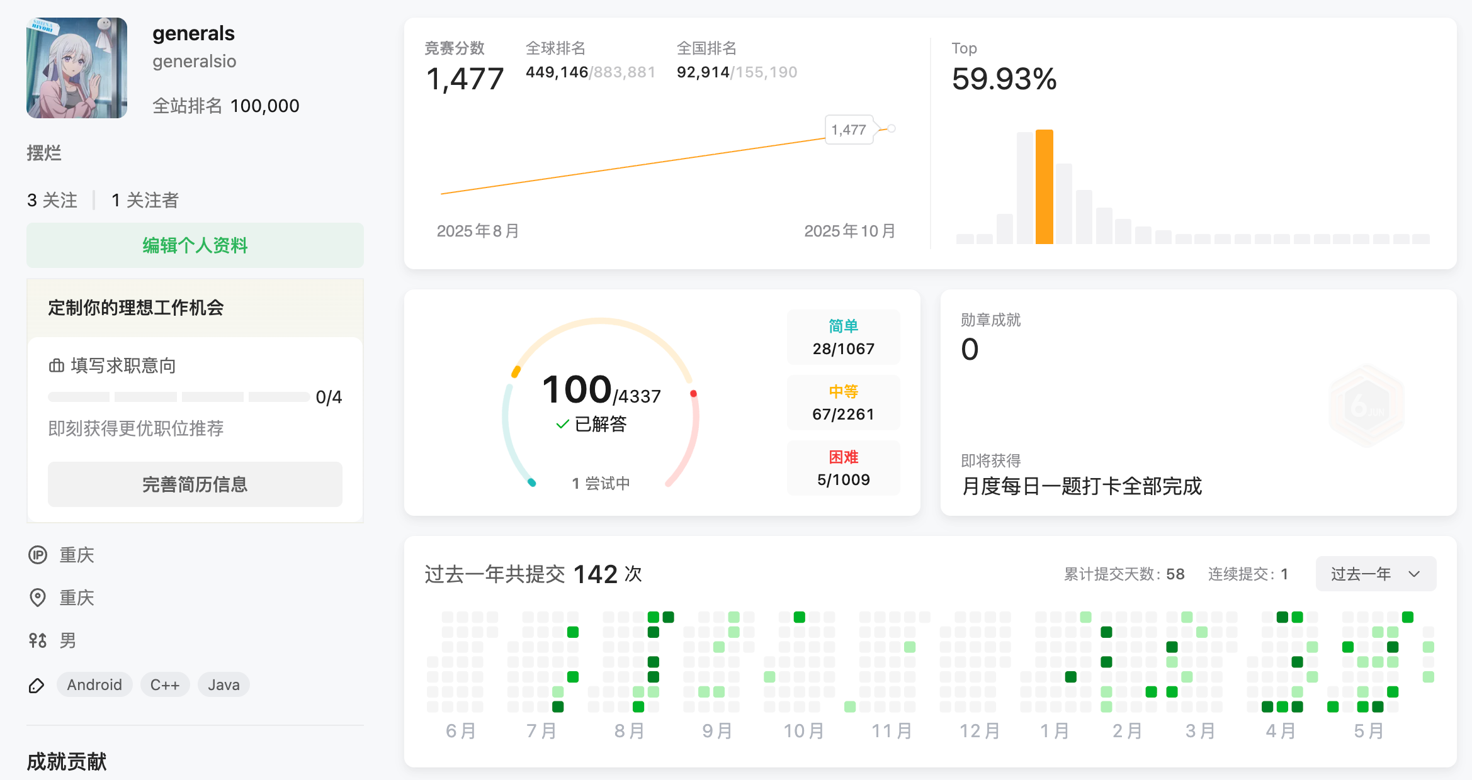Open the 3 关注 following list
This screenshot has width=1472, height=780.
click(52, 200)
